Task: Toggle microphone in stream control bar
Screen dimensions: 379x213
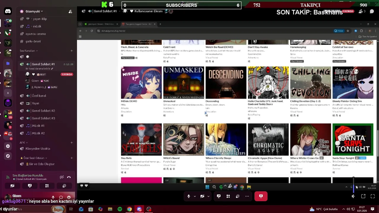Action: 189,196
